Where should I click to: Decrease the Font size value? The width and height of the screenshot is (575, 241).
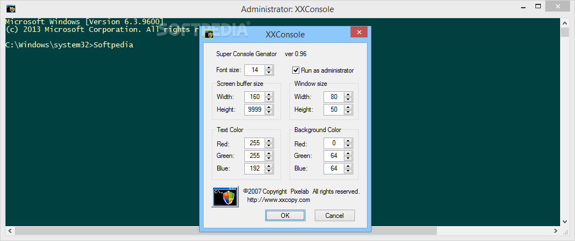270,72
